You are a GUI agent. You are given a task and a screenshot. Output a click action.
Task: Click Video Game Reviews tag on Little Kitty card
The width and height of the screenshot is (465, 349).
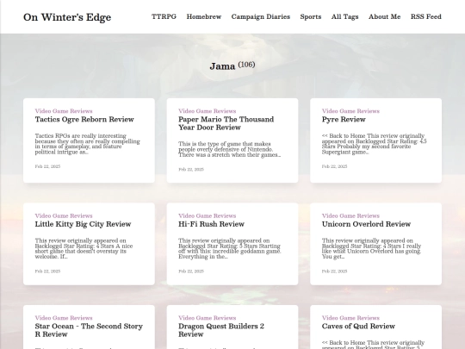point(64,215)
